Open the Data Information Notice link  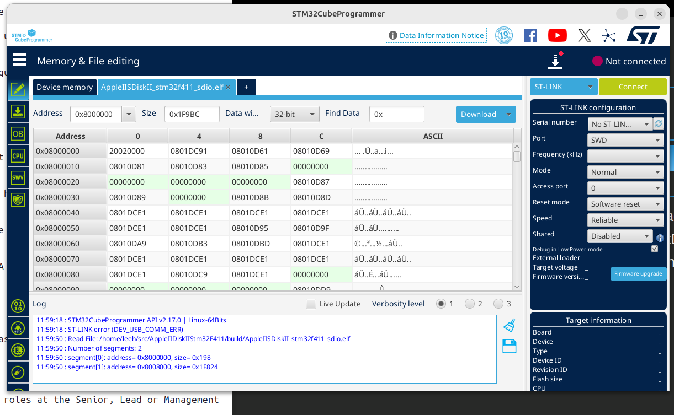point(436,35)
